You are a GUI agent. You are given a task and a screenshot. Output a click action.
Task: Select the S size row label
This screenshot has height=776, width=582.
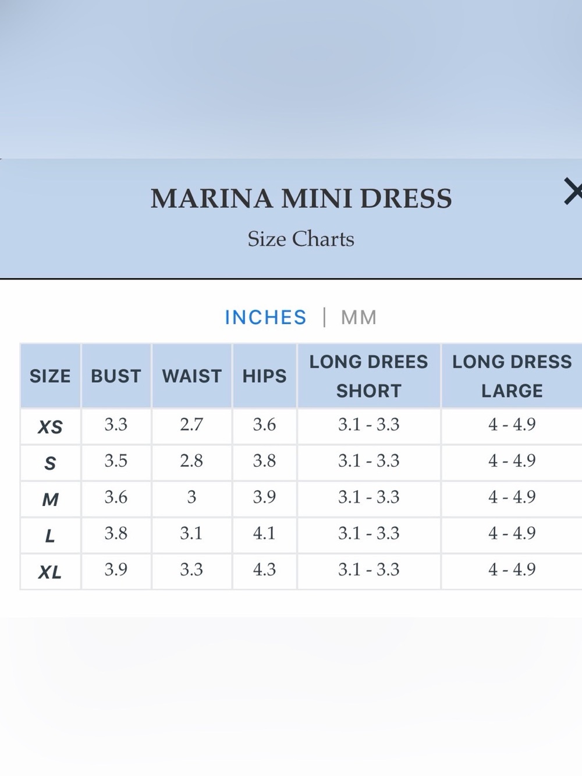(x=50, y=463)
